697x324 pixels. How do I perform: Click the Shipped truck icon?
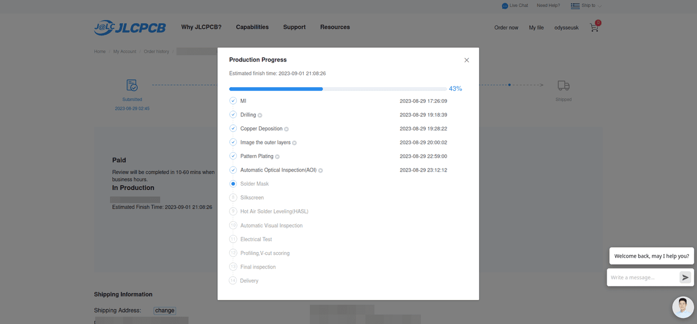pos(564,85)
